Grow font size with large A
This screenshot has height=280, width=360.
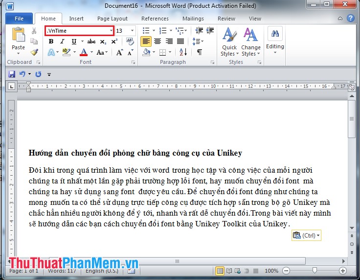(119, 52)
